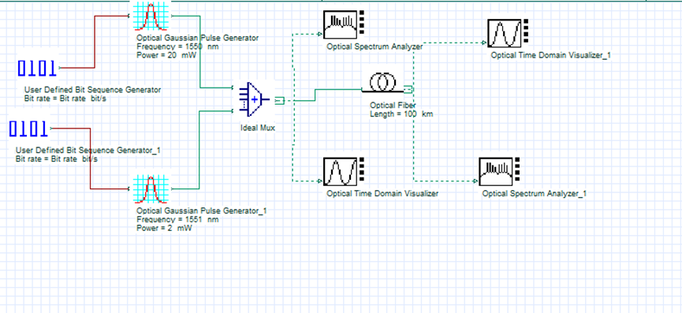682x313 pixels.
Task: Open the Optical Time Domain Visualizer_1 icon
Action: pos(508,33)
